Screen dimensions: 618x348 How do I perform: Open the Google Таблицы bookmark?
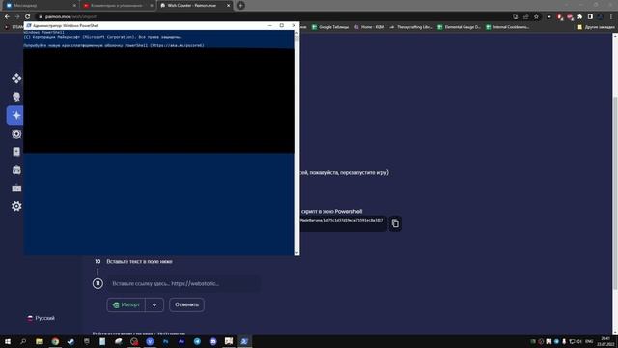[x=330, y=27]
